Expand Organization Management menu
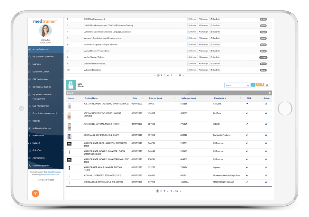309x217 pixels. (x=45, y=113)
